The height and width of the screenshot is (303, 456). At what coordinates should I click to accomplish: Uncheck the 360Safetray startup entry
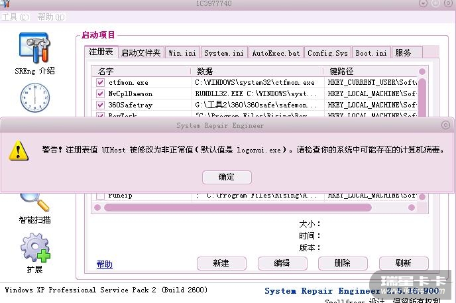coord(100,105)
